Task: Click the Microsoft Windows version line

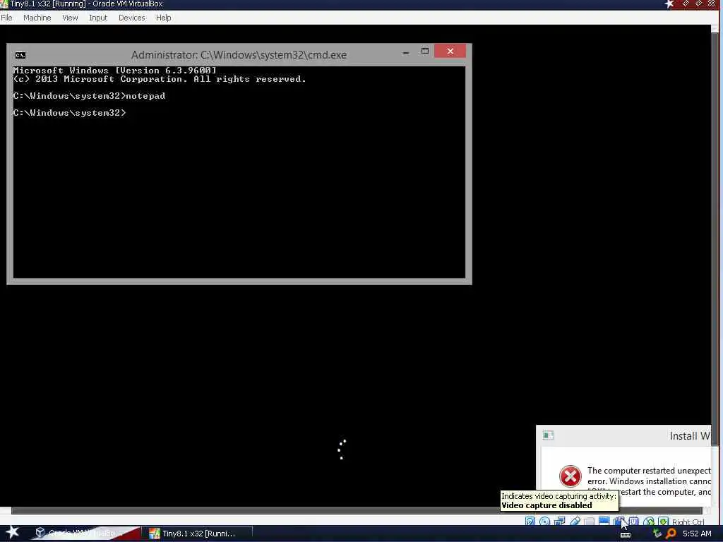Action: tap(114, 71)
